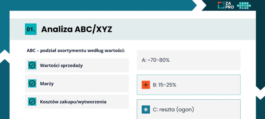The width and height of the screenshot is (265, 119).
Task: Select the B: 15-25% box
Action: 189,85
